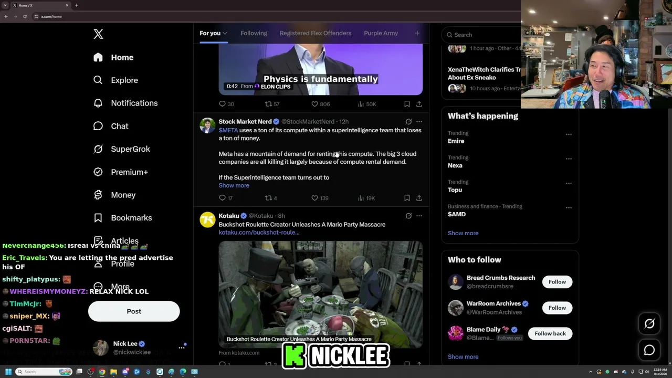This screenshot has width=672, height=378.
Task: Open Notifications from the sidebar
Action: click(x=125, y=103)
